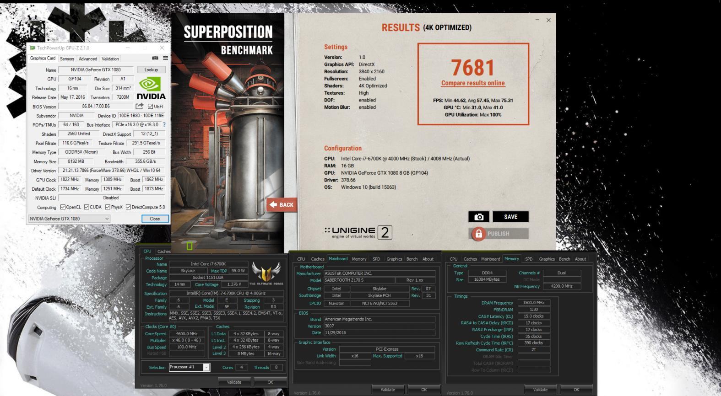Click the NB Frequency 4200.0 MHz value

coord(561,286)
